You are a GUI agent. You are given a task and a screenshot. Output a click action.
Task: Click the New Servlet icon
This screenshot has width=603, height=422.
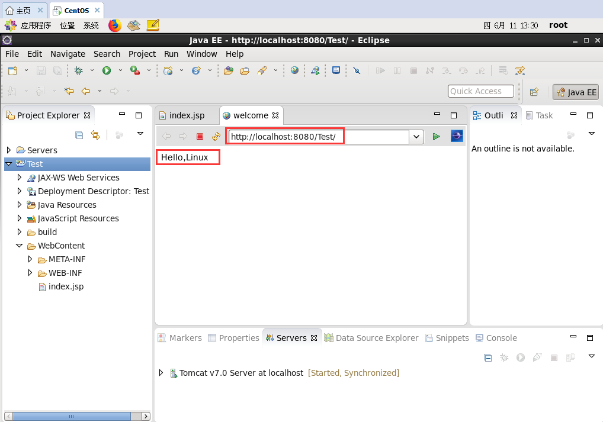click(197, 70)
